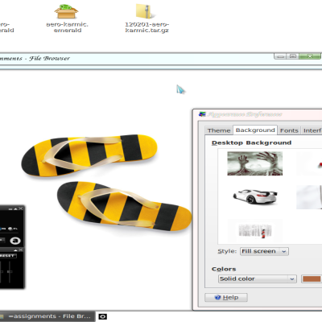
Task: Choose the white sports car wallpaper thumbnail
Action: tap(254, 196)
